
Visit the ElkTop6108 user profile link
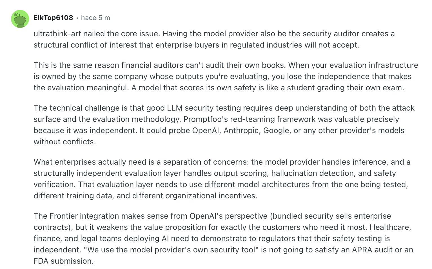point(53,18)
